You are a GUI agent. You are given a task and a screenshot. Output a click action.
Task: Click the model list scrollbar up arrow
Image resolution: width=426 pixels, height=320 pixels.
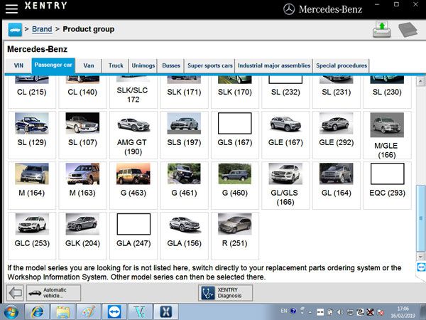click(x=420, y=81)
